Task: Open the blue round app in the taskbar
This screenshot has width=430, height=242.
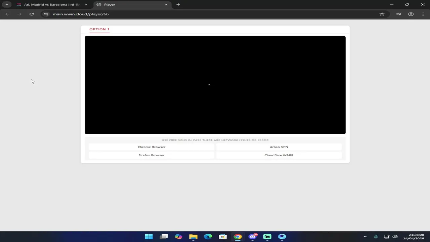Action: [x=282, y=237]
